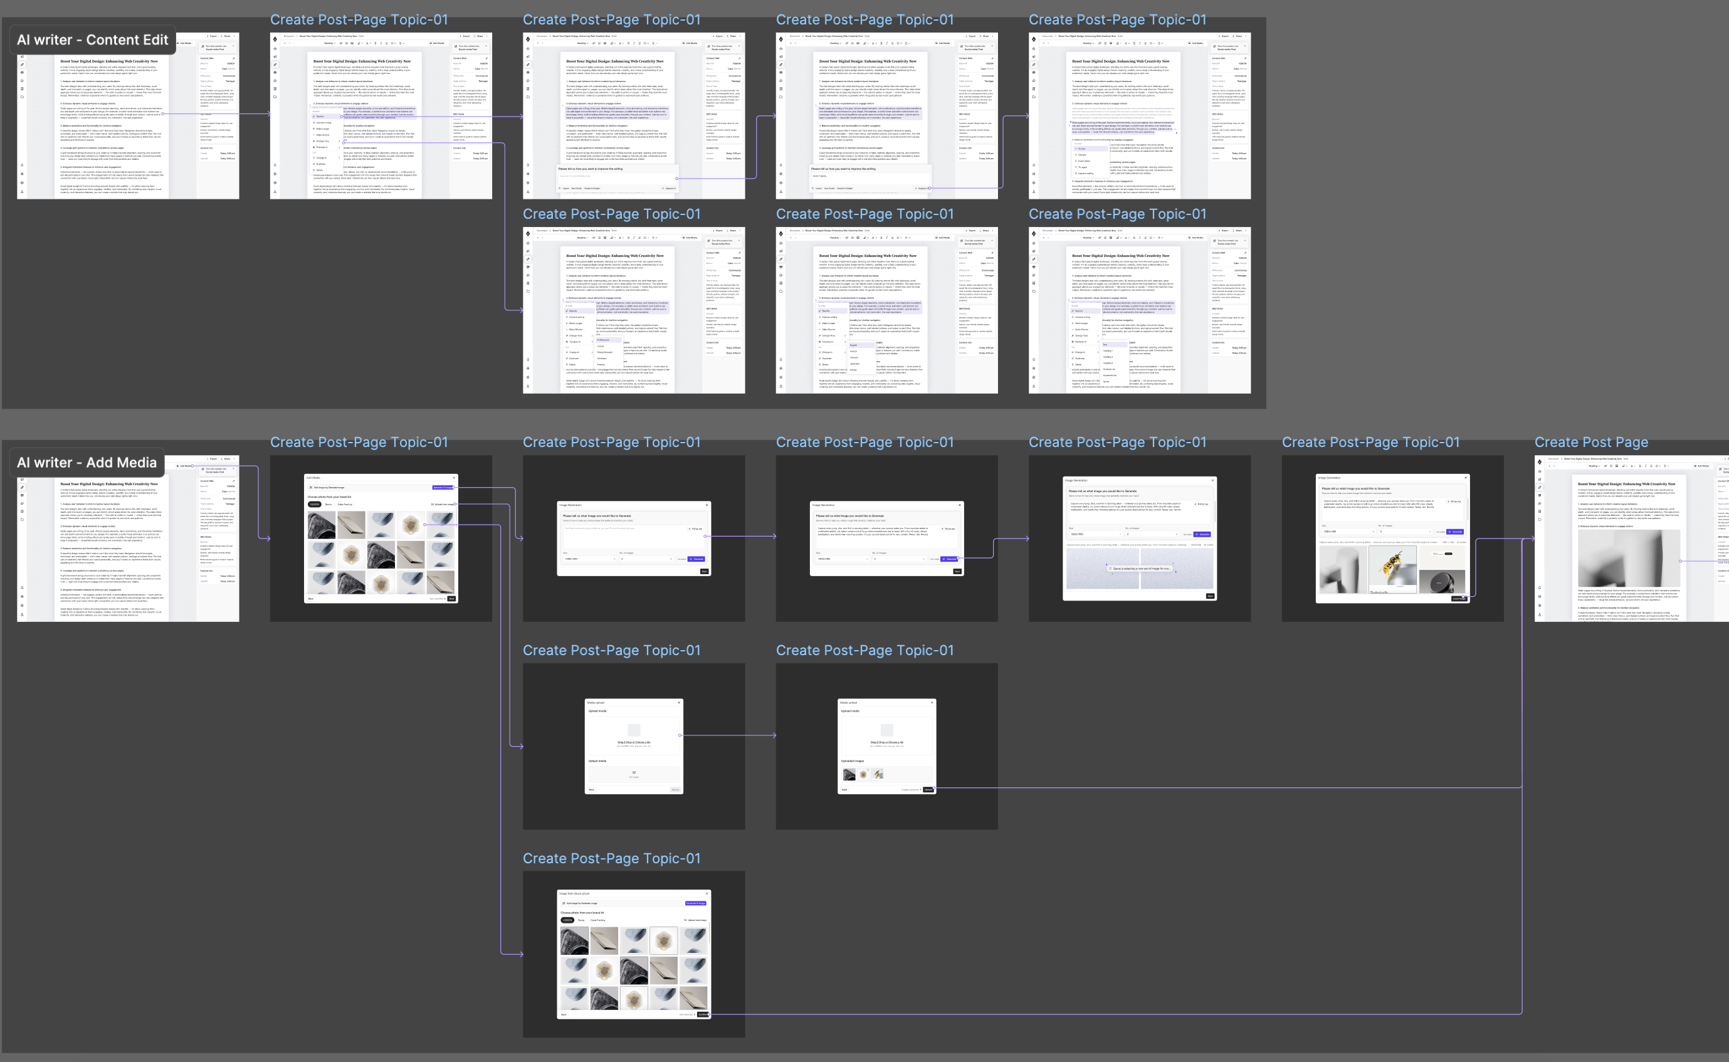Select VISION tab in Stock photo dialog
The width and height of the screenshot is (1729, 1062).
pyautogui.click(x=568, y=920)
